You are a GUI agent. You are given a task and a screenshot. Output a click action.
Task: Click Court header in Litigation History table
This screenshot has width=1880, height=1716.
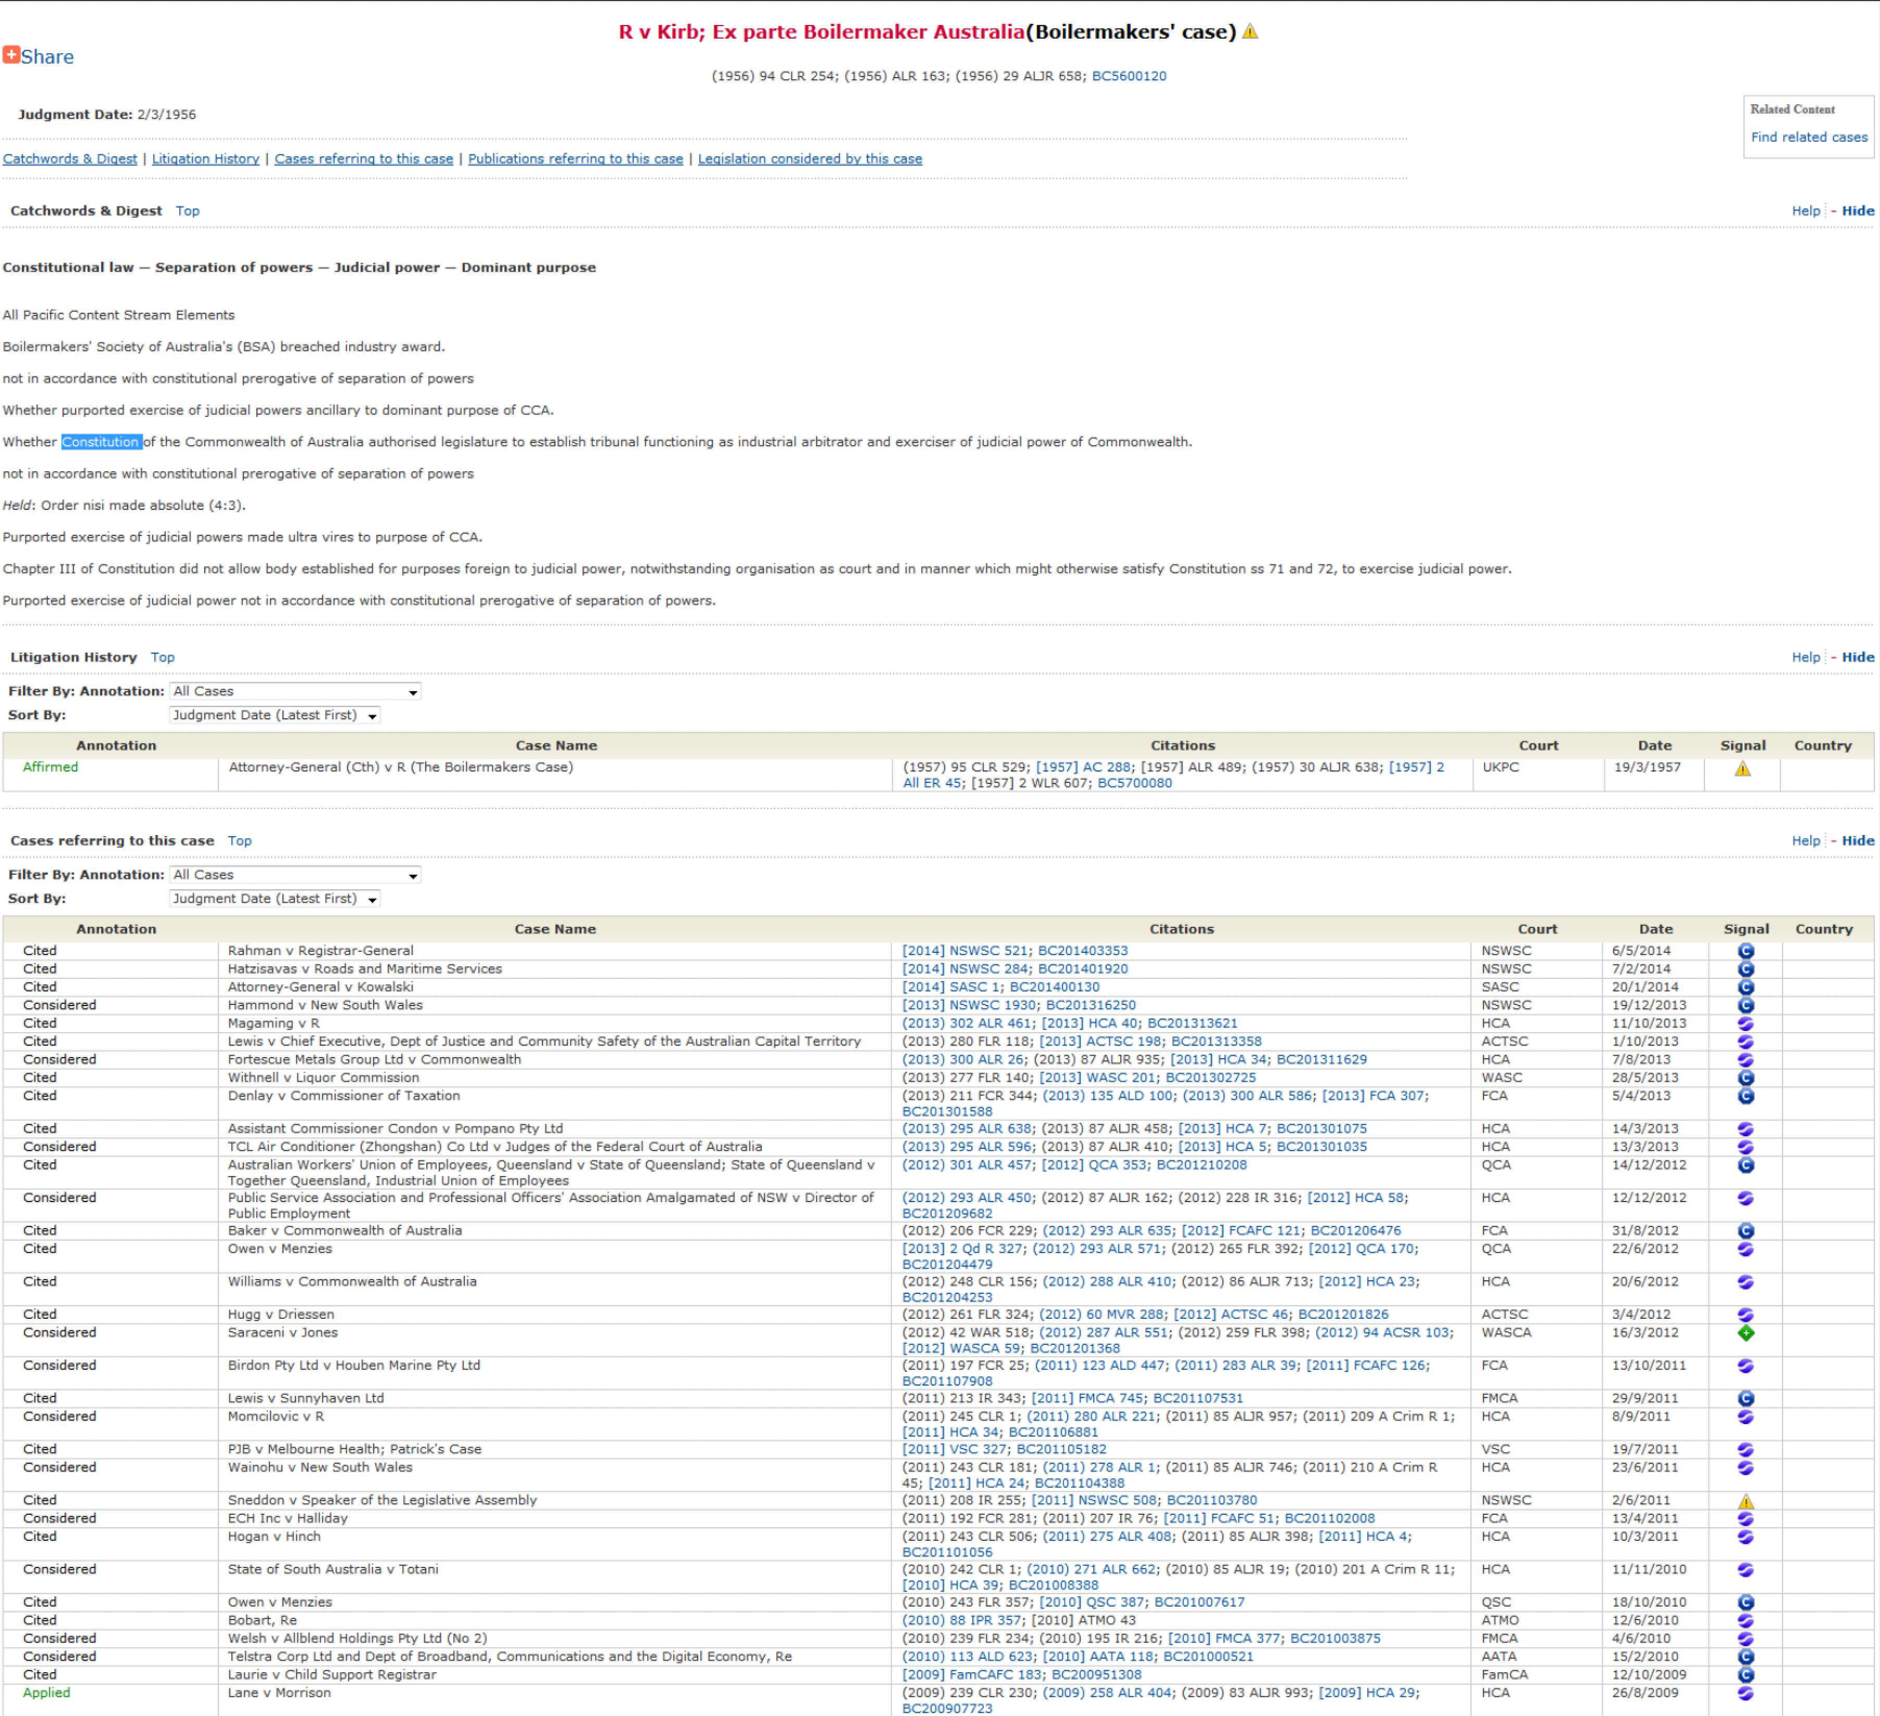tap(1538, 745)
